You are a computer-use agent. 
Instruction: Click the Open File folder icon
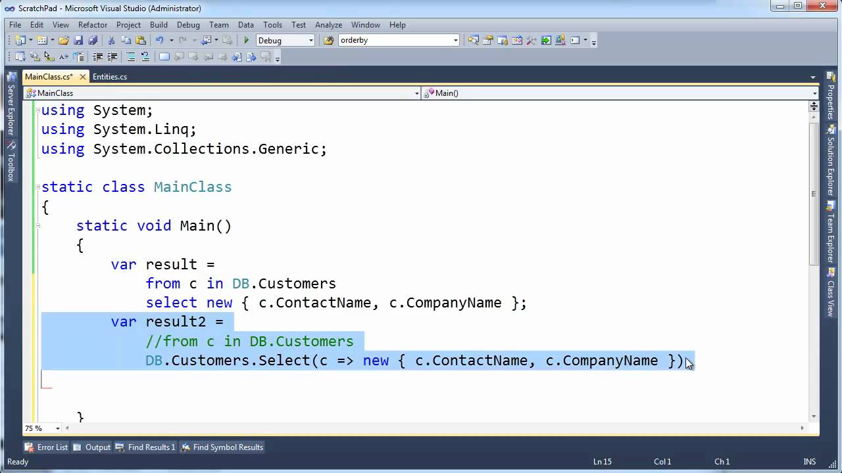coord(64,40)
